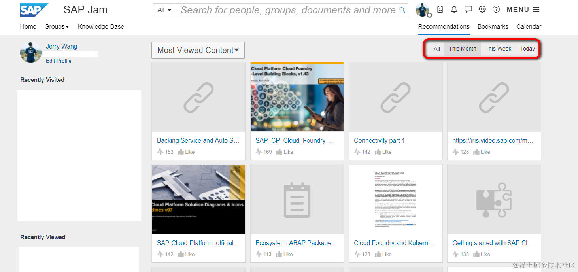Open the Getting started with SAP Cl… link
Screen dimensions: 578x272
(x=493, y=243)
